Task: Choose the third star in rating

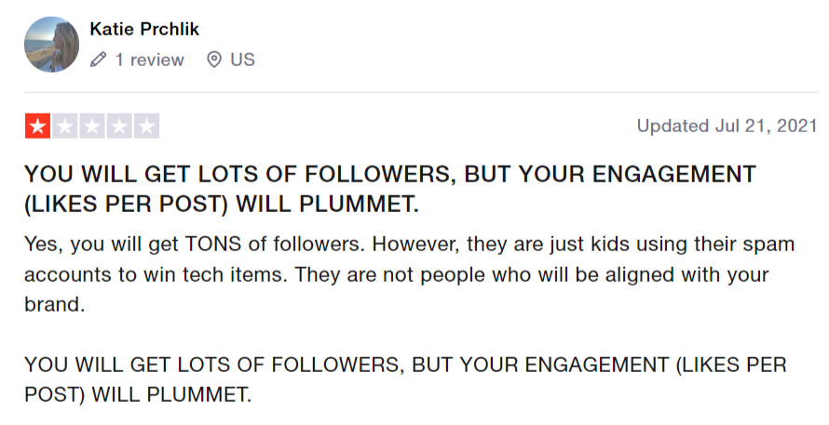Action: tap(92, 126)
